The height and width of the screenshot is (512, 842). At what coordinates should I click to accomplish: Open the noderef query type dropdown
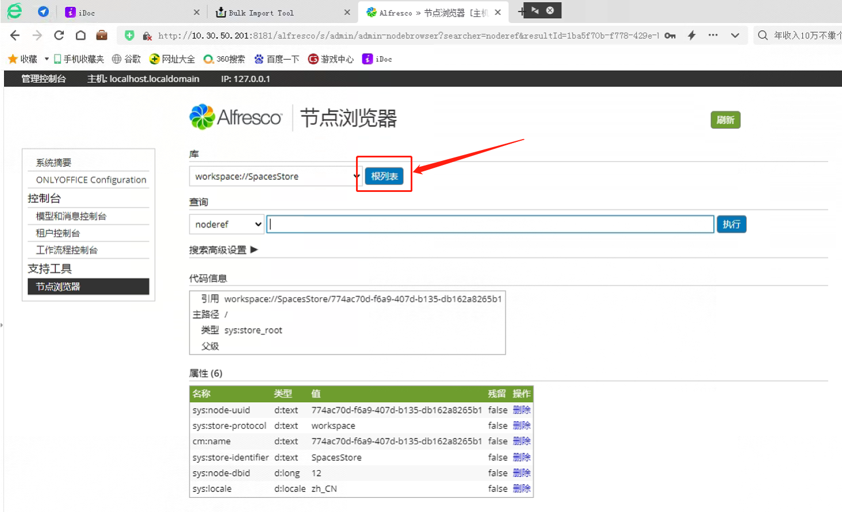[x=227, y=224]
